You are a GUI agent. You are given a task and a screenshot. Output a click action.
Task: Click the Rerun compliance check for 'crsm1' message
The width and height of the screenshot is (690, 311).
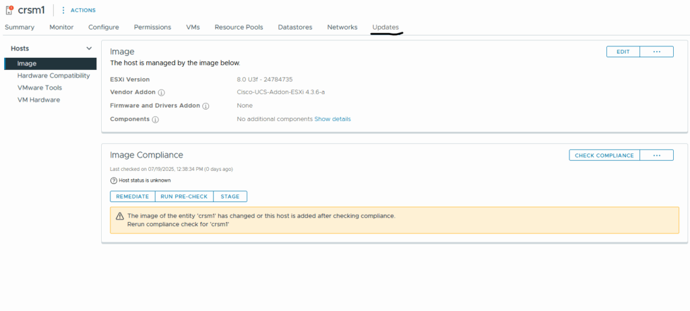[x=179, y=224]
